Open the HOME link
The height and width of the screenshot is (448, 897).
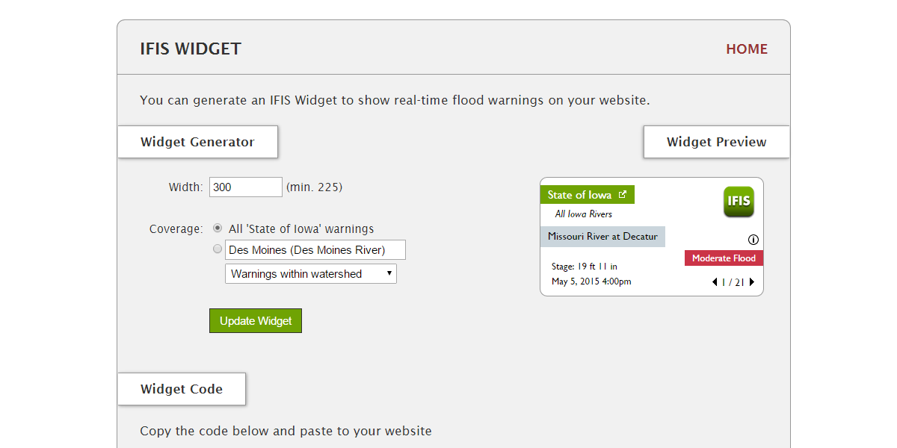(746, 49)
